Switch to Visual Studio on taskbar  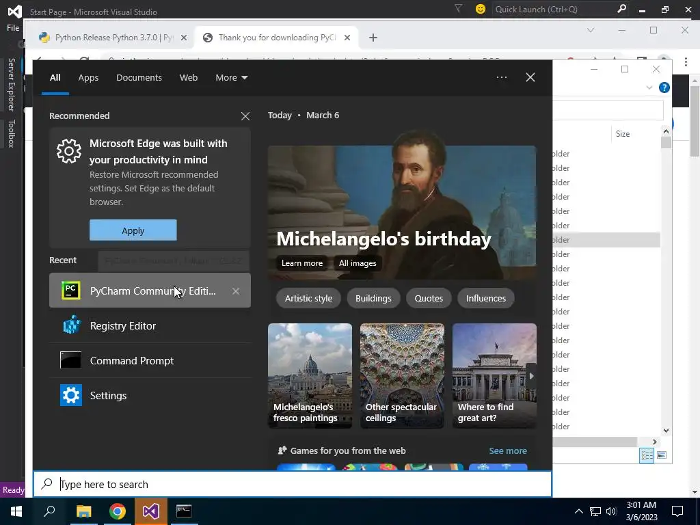pyautogui.click(x=150, y=511)
